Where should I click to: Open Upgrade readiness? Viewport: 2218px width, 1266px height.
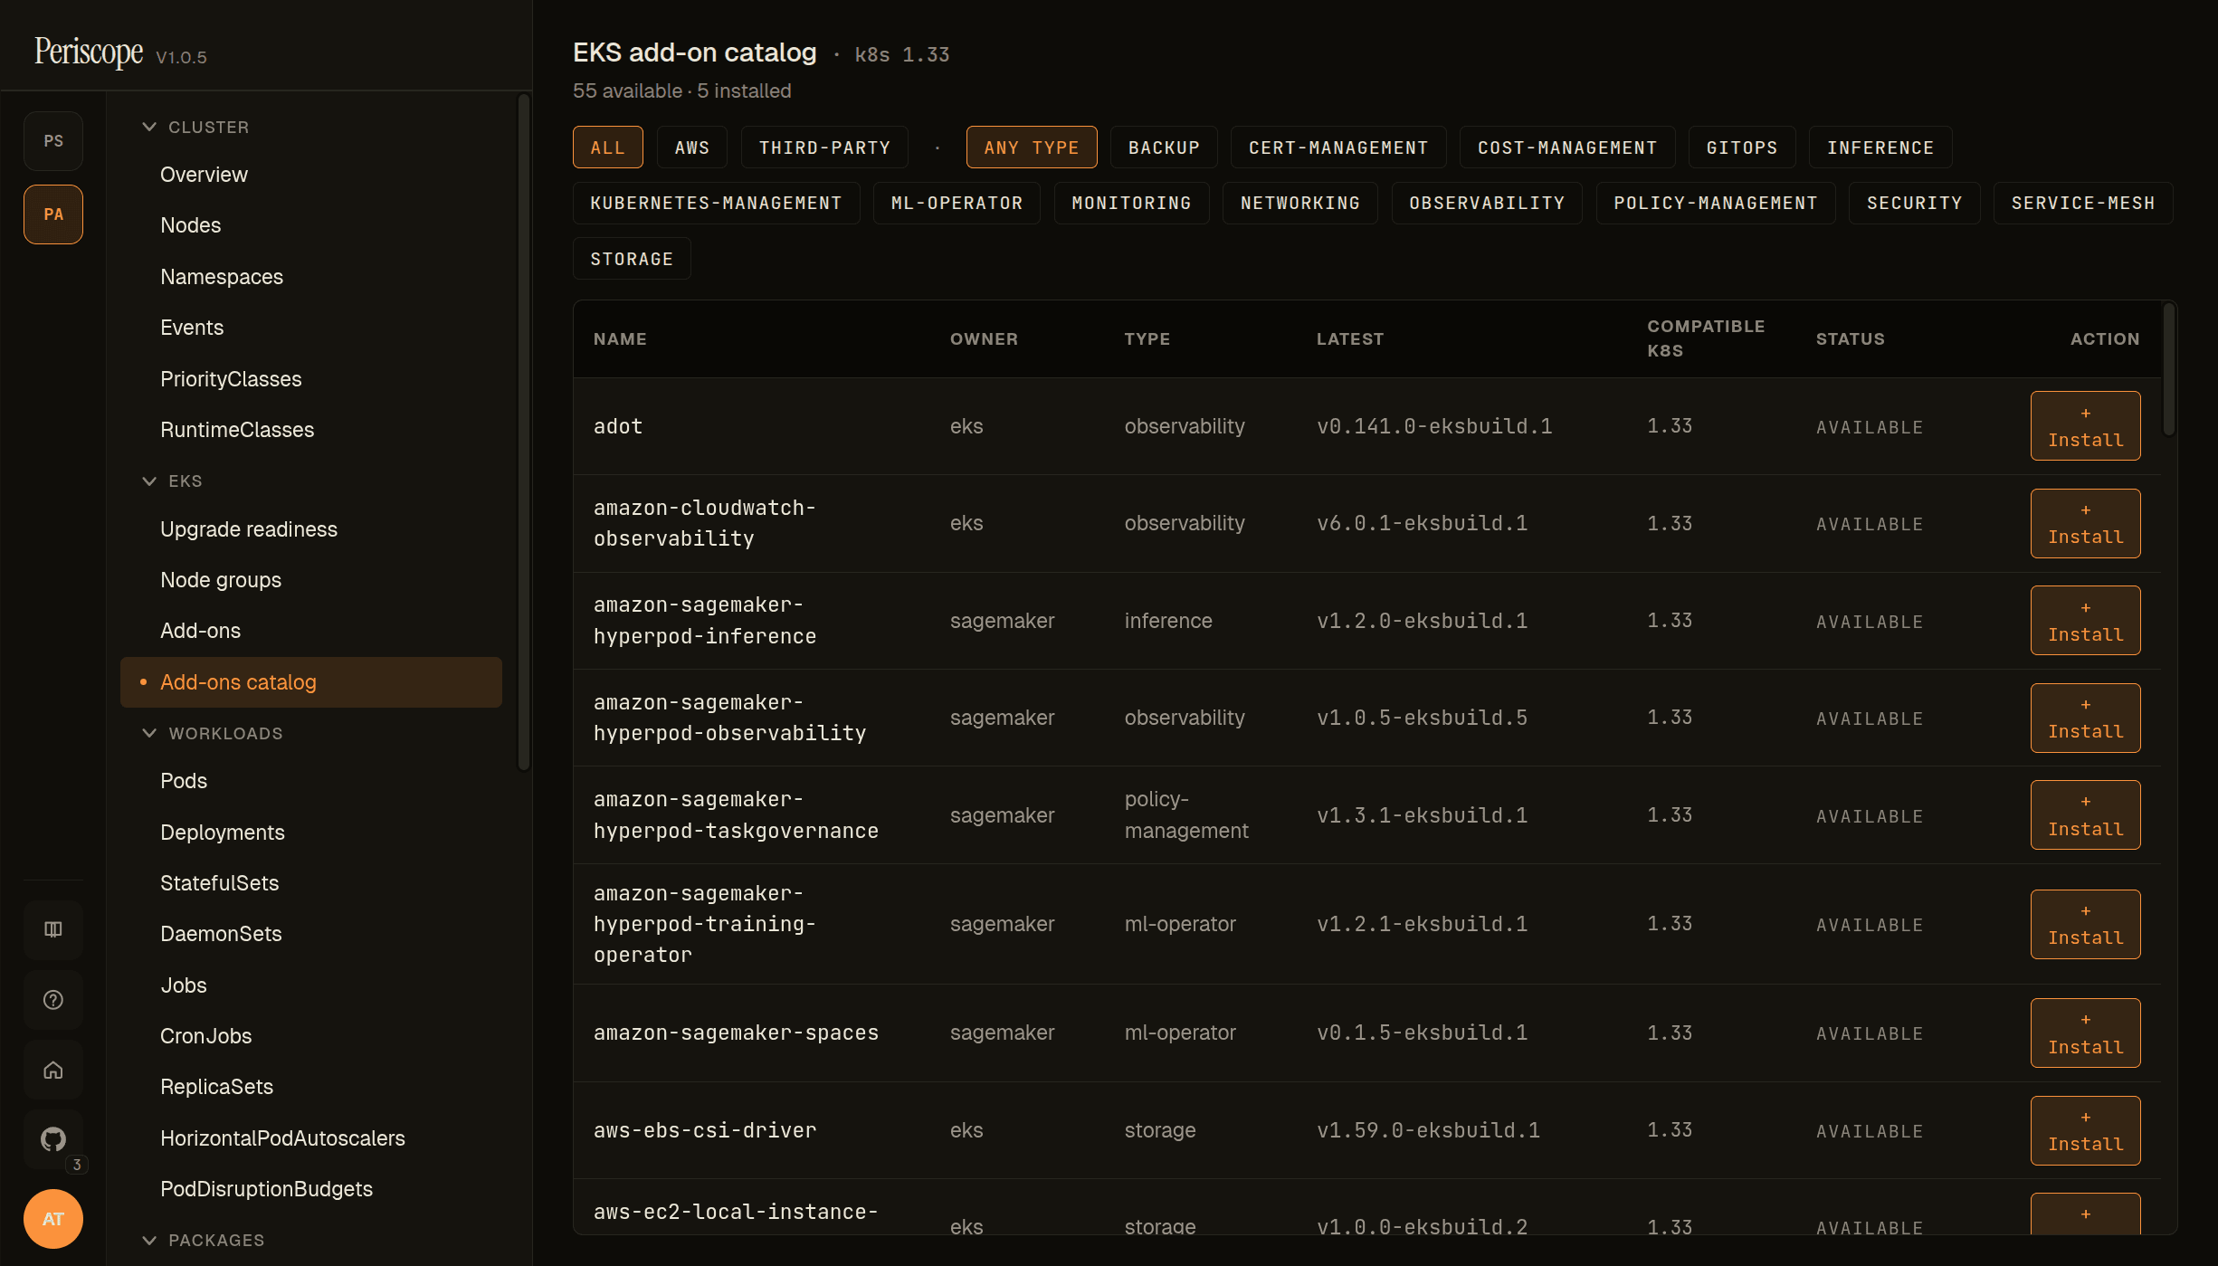(x=311, y=529)
